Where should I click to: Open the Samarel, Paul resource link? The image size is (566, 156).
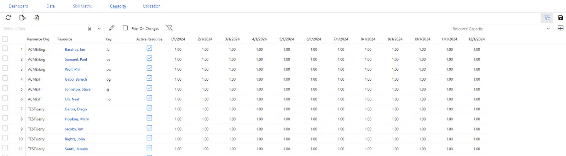pos(76,59)
